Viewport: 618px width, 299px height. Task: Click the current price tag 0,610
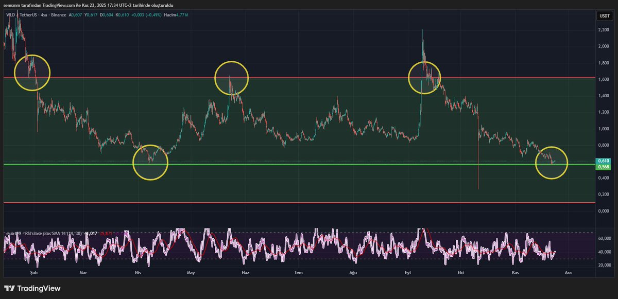point(604,161)
